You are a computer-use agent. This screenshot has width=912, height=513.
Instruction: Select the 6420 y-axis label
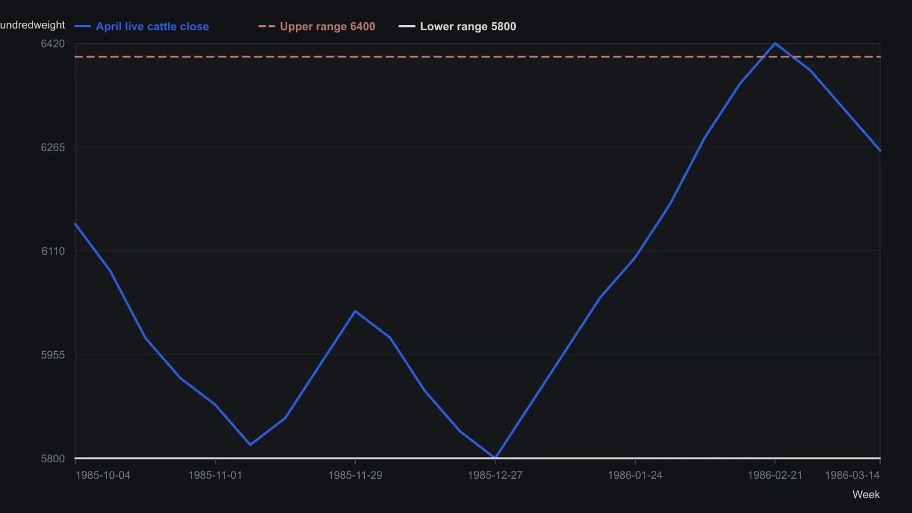tap(52, 43)
